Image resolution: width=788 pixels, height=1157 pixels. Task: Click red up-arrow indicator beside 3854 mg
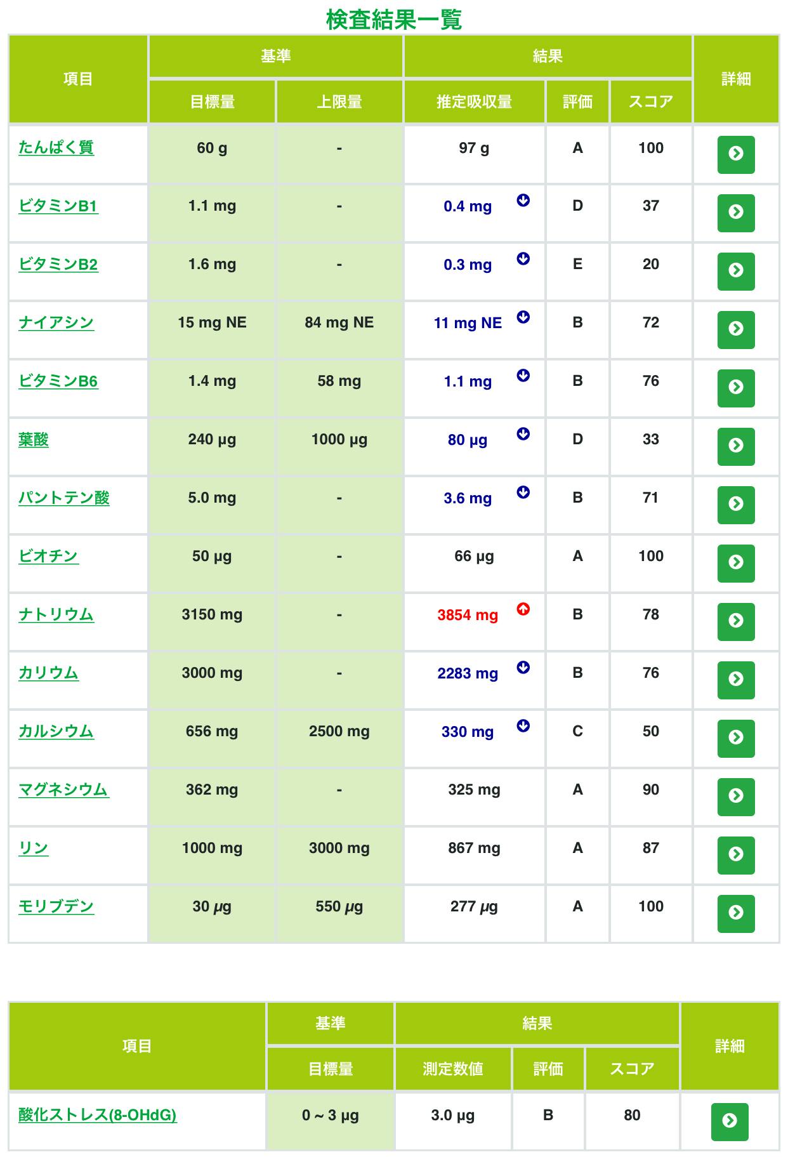523,609
